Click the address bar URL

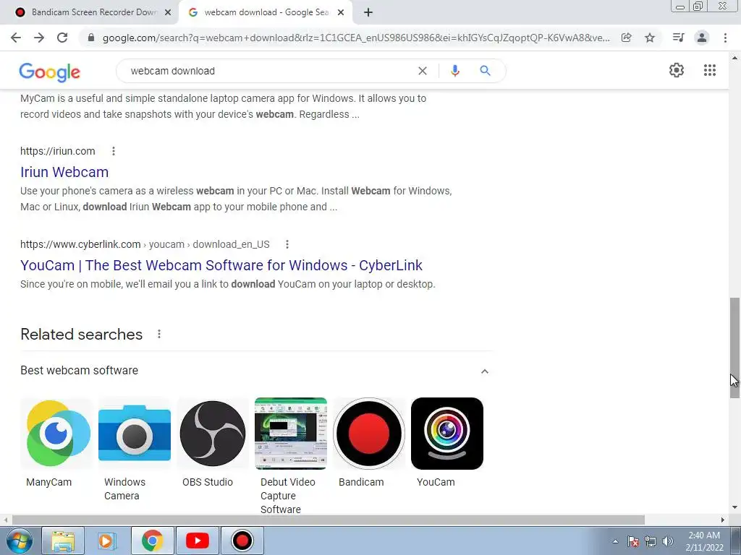point(356,38)
